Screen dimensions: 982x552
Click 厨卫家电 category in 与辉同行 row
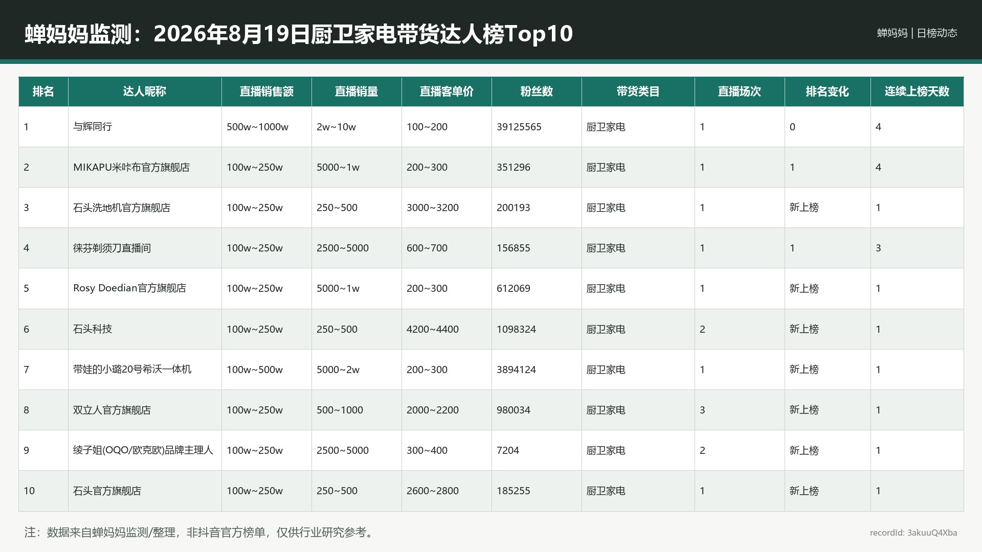click(606, 127)
